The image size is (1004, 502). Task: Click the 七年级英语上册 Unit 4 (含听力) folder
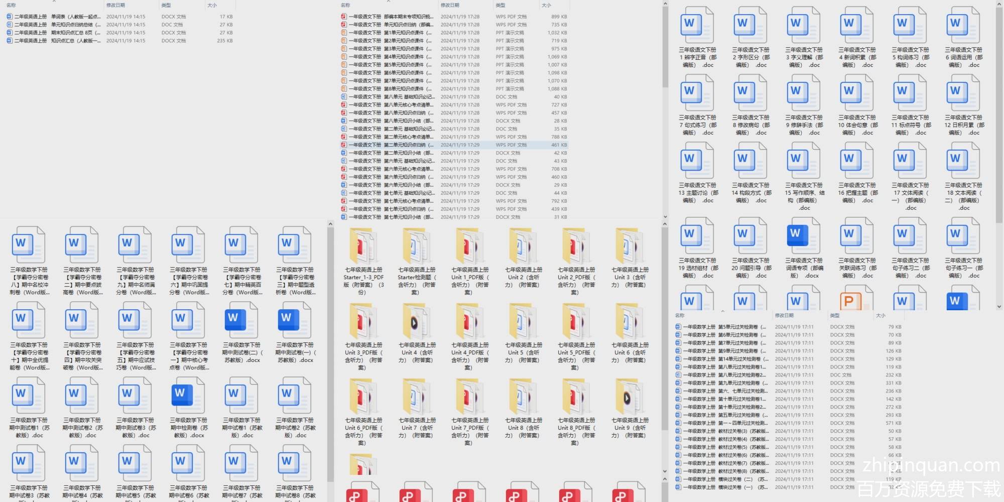pyautogui.click(x=417, y=321)
